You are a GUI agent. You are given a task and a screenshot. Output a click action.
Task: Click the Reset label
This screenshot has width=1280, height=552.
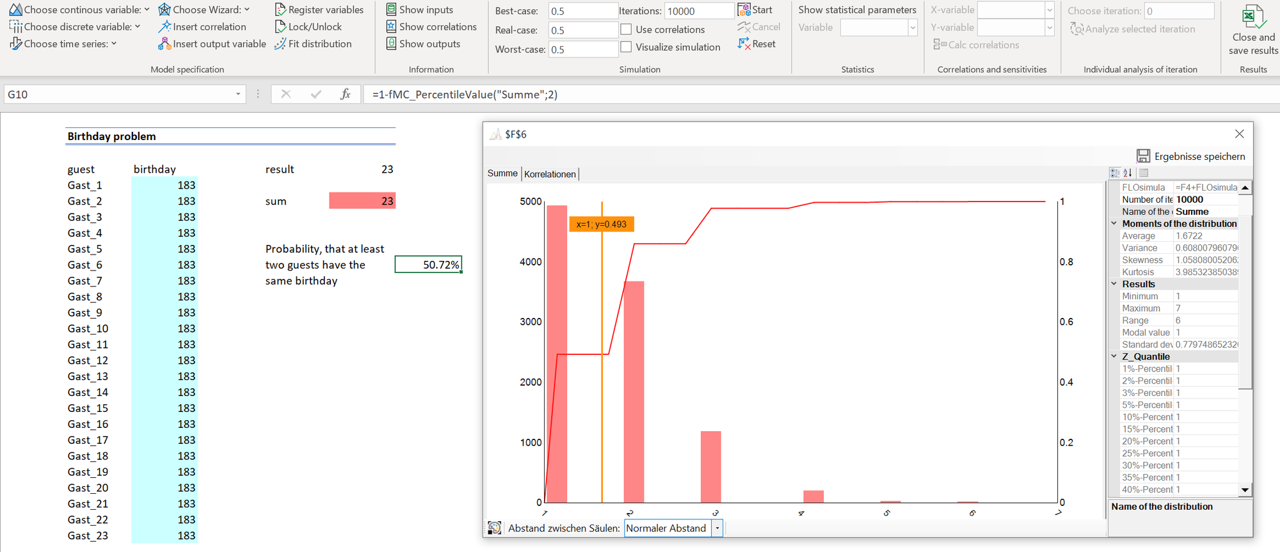(x=764, y=43)
